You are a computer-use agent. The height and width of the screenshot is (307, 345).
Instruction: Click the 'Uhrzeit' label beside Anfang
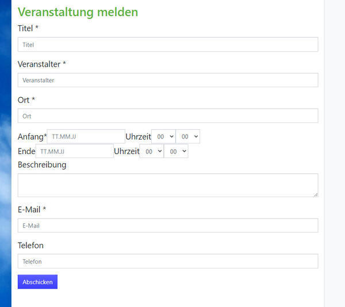(139, 137)
